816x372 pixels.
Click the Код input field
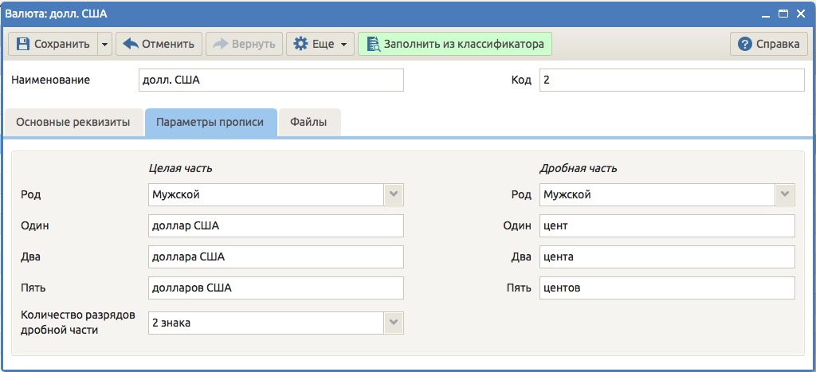tap(672, 80)
